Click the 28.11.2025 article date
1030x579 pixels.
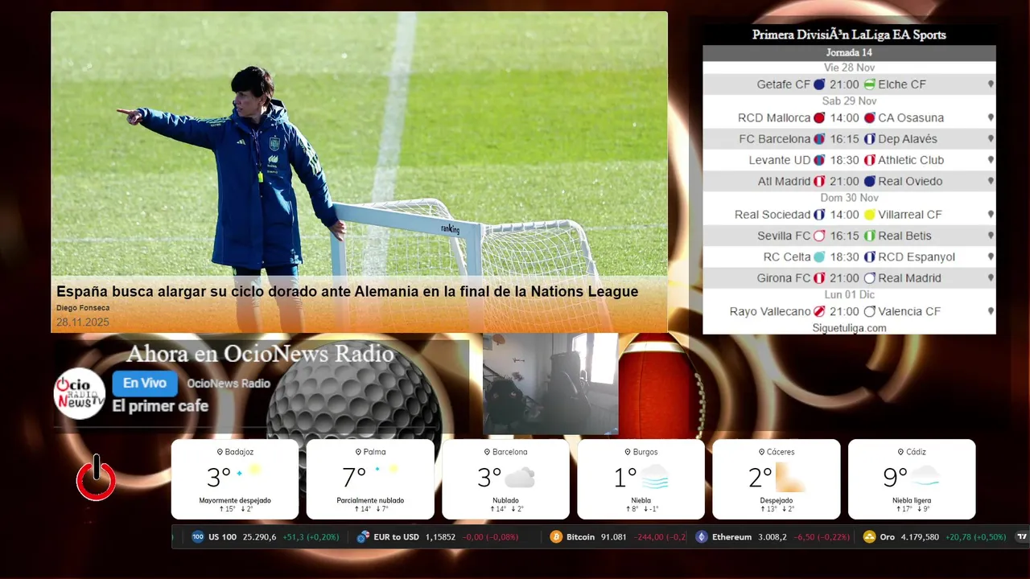(x=83, y=322)
